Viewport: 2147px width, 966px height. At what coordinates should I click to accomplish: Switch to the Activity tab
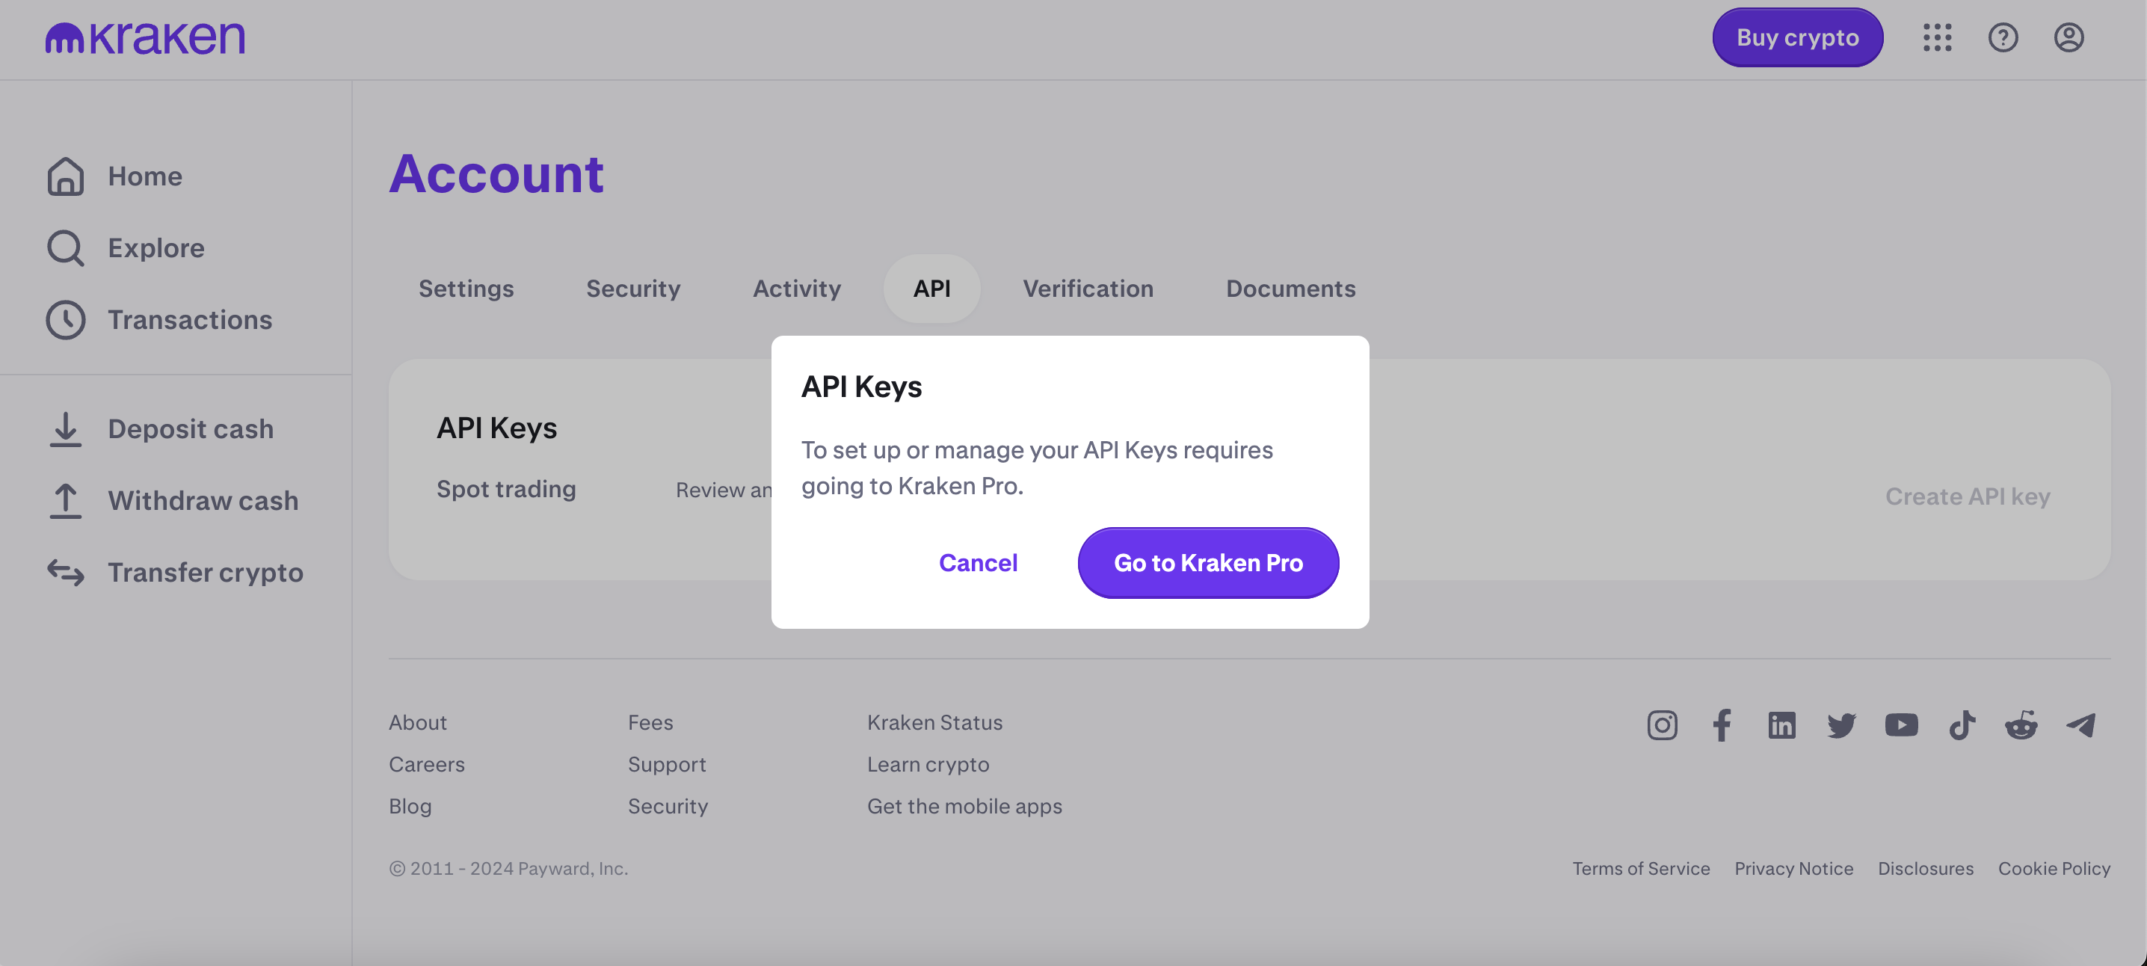tap(797, 289)
